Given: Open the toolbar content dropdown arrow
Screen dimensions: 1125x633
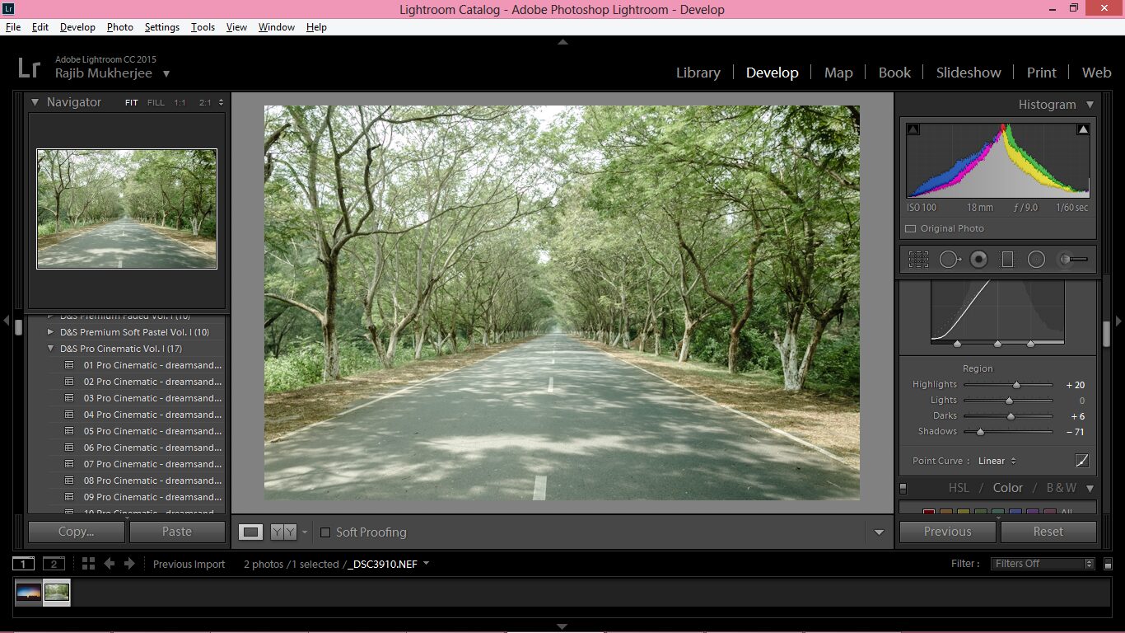Looking at the screenshot, I should coord(879,532).
